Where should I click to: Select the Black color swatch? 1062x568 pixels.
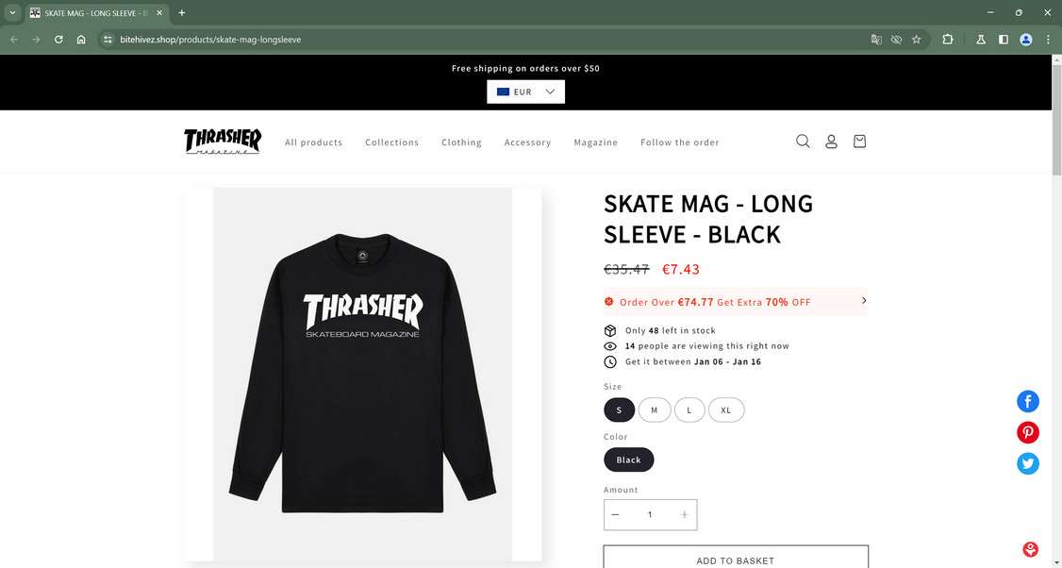click(628, 459)
